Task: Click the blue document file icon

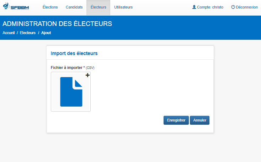Action: tap(71, 92)
